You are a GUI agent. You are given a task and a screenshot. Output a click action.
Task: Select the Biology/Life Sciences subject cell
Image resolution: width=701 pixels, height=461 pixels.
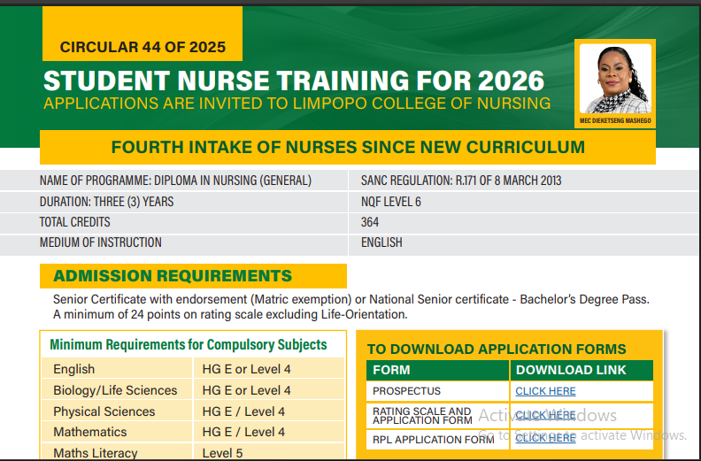click(x=115, y=390)
